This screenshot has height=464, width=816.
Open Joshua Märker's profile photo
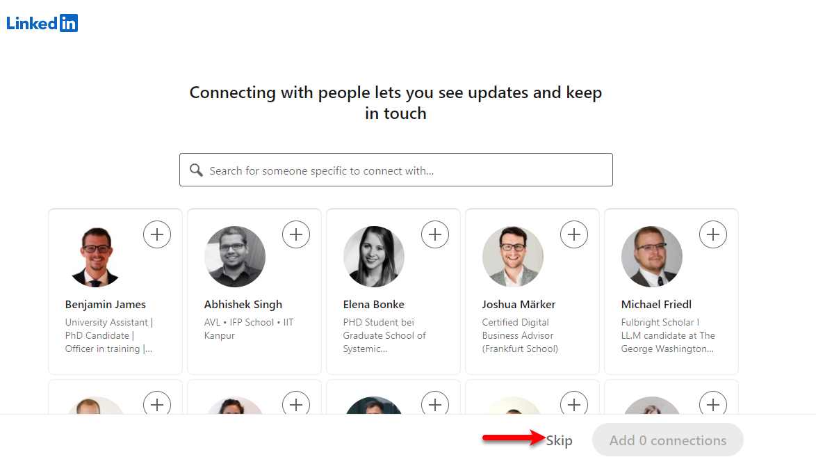point(512,257)
